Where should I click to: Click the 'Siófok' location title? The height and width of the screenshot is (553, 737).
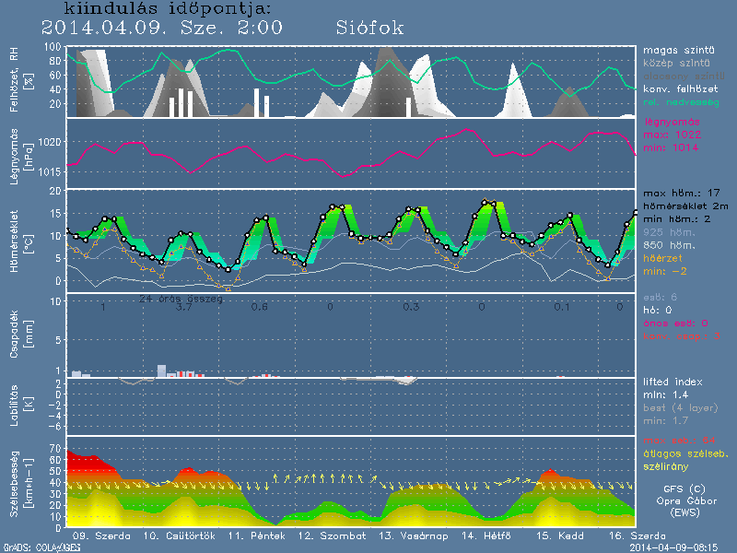pyautogui.click(x=368, y=28)
